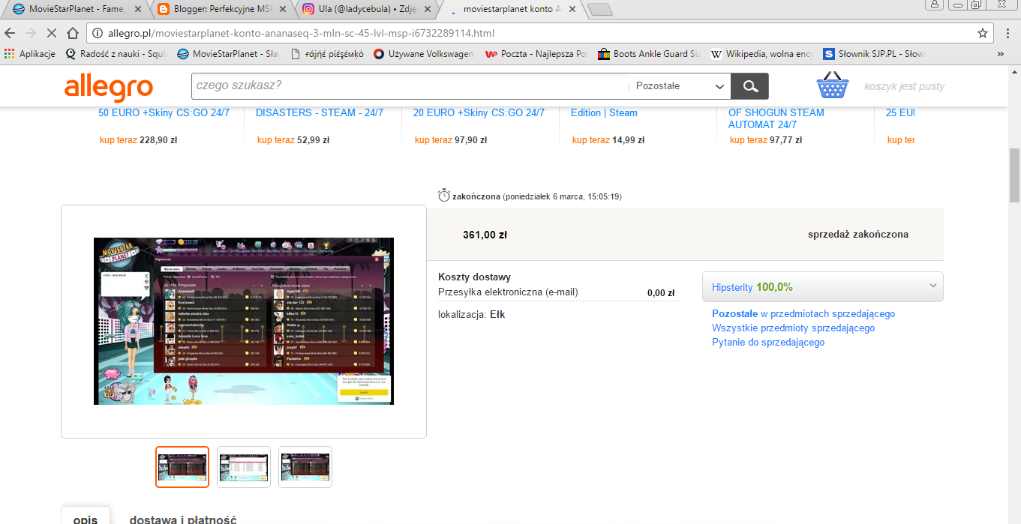Image resolution: width=1021 pixels, height=524 pixels.
Task: Click the kup teraz 14,99 zł price
Action: (608, 140)
